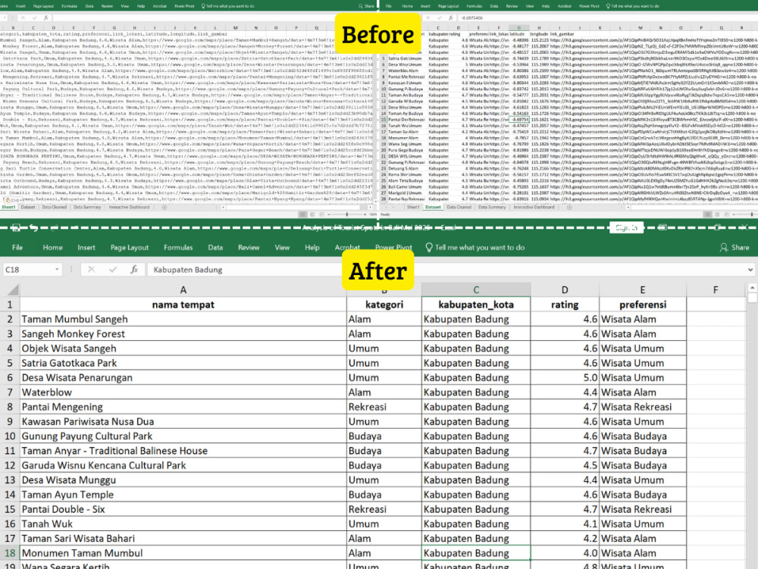Click the Undo arrow in the After window
This screenshot has width=758, height=569.
coord(33,227)
